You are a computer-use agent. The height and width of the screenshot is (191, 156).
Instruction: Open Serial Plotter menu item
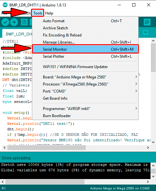pyautogui.click(x=85, y=56)
